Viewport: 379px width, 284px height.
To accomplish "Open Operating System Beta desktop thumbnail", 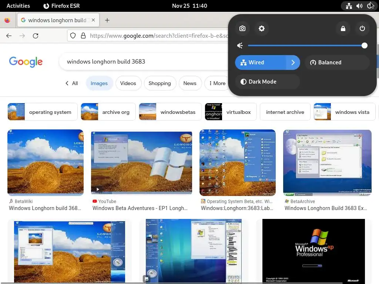I will click(x=238, y=163).
